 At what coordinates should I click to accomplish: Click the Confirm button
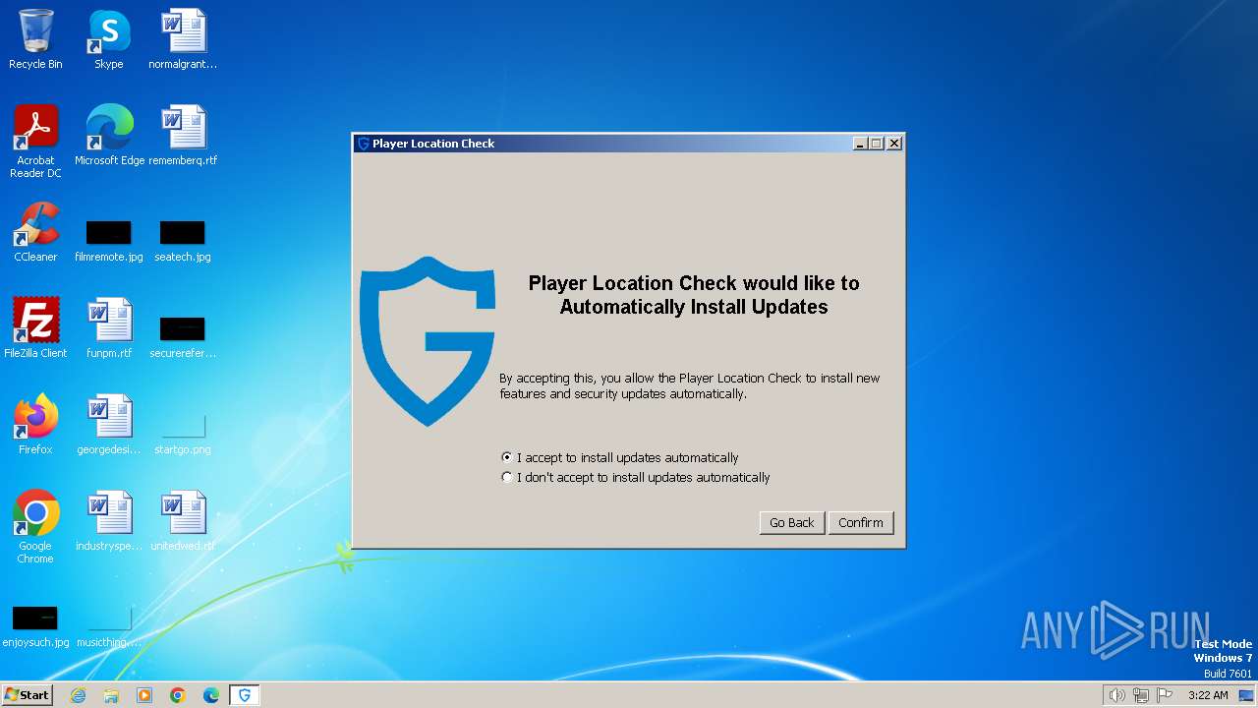[x=861, y=522]
